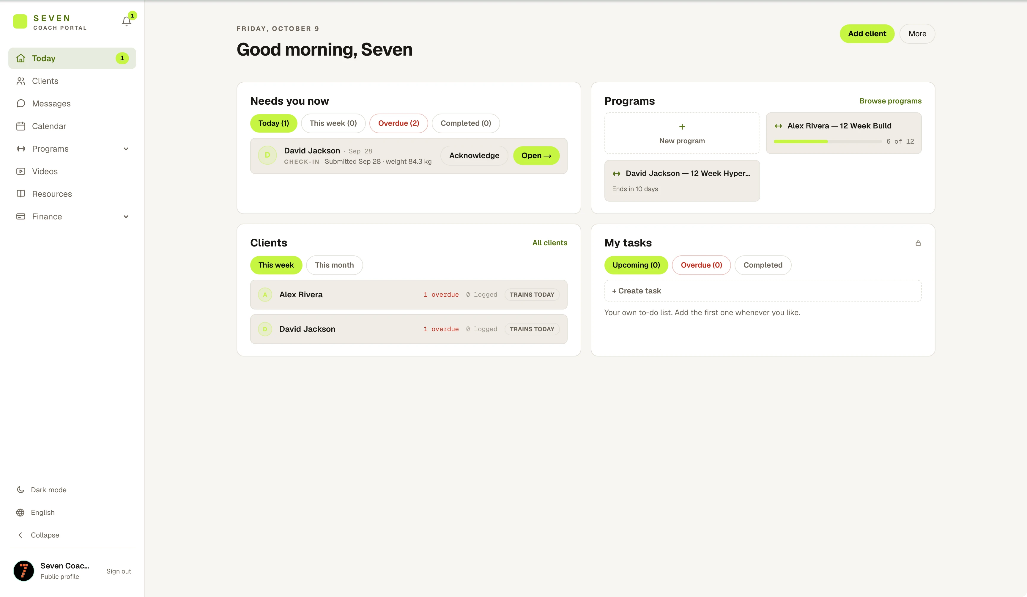Click the Seven Coach profile avatar
Viewport: 1027px width, 597px height.
tap(24, 571)
